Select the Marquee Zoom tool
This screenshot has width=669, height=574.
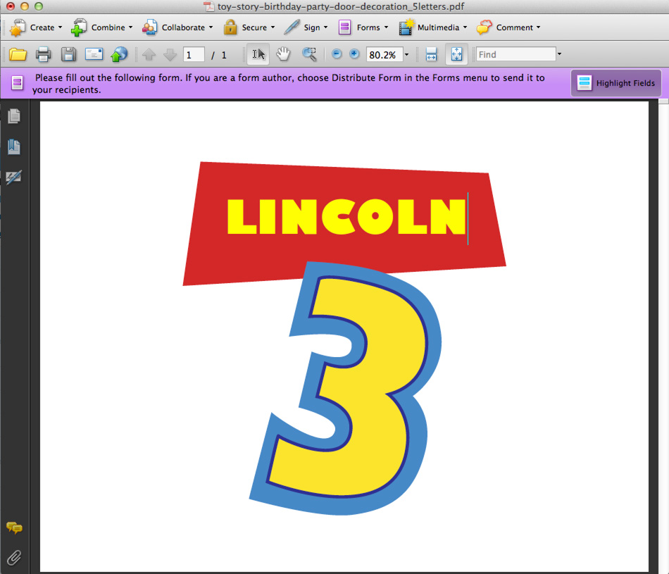point(309,54)
